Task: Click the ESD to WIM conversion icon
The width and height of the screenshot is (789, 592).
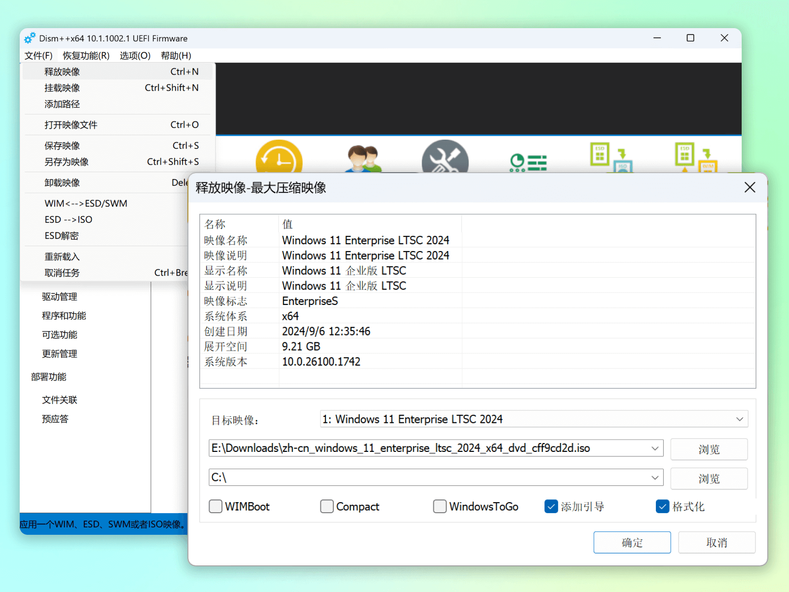Action: pos(695,158)
